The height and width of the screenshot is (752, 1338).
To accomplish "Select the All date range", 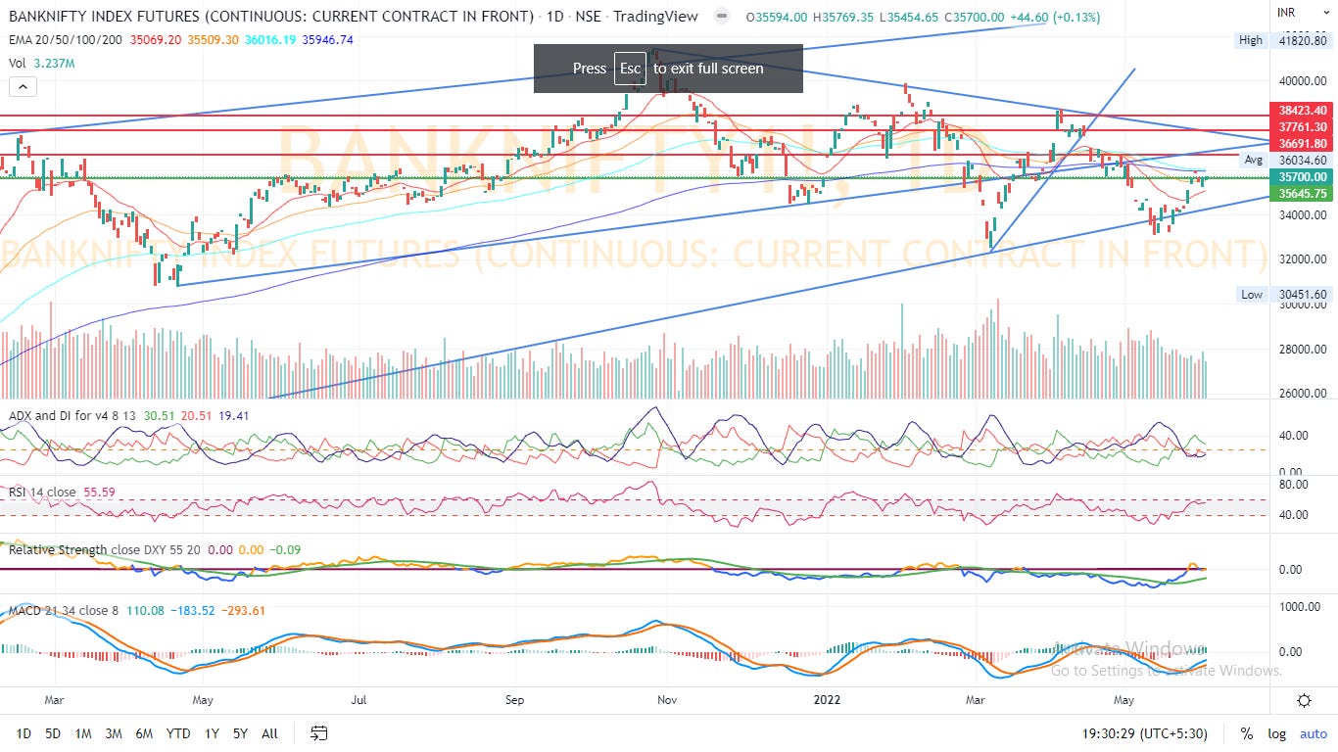I will click(270, 733).
